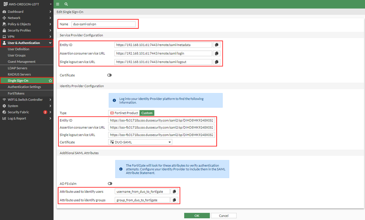The width and height of the screenshot is (365, 220).
Task: Toggle the AD FS claim switch
Action: [110, 184]
